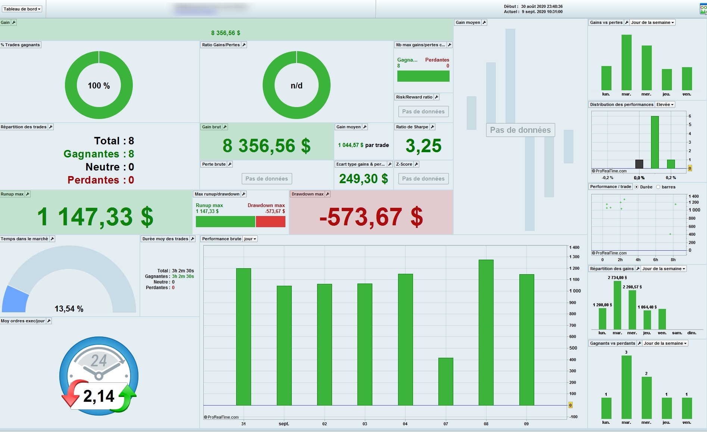The height and width of the screenshot is (432, 707).
Task: Open the Tableau de bord dropdown
Action: pyautogui.click(x=22, y=9)
